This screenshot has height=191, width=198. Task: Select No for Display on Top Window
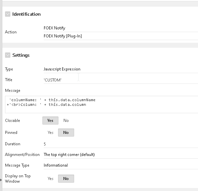66,179
